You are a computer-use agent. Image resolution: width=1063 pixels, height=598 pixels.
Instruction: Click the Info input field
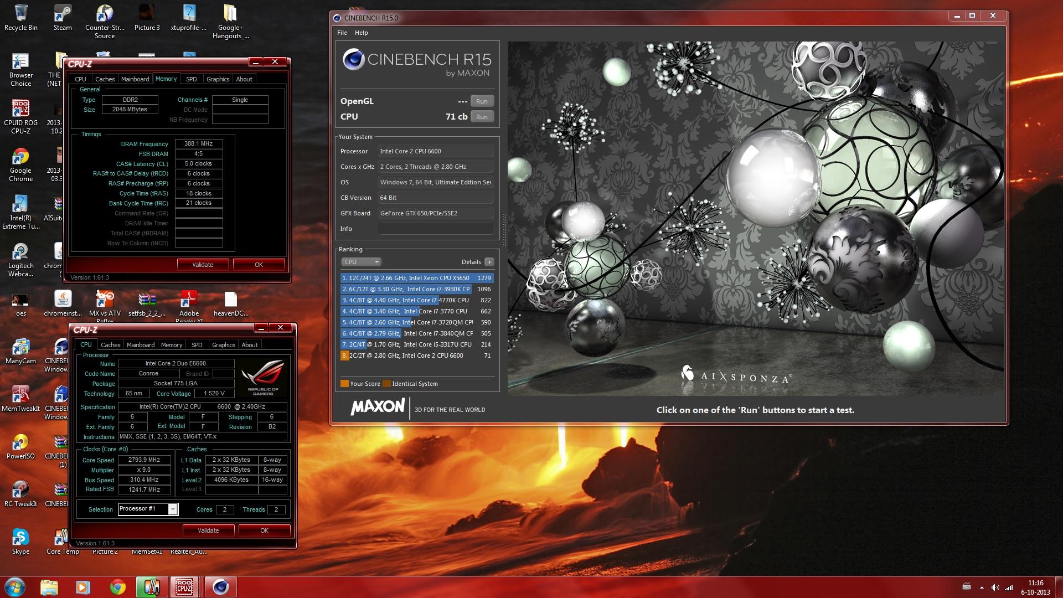click(x=436, y=229)
